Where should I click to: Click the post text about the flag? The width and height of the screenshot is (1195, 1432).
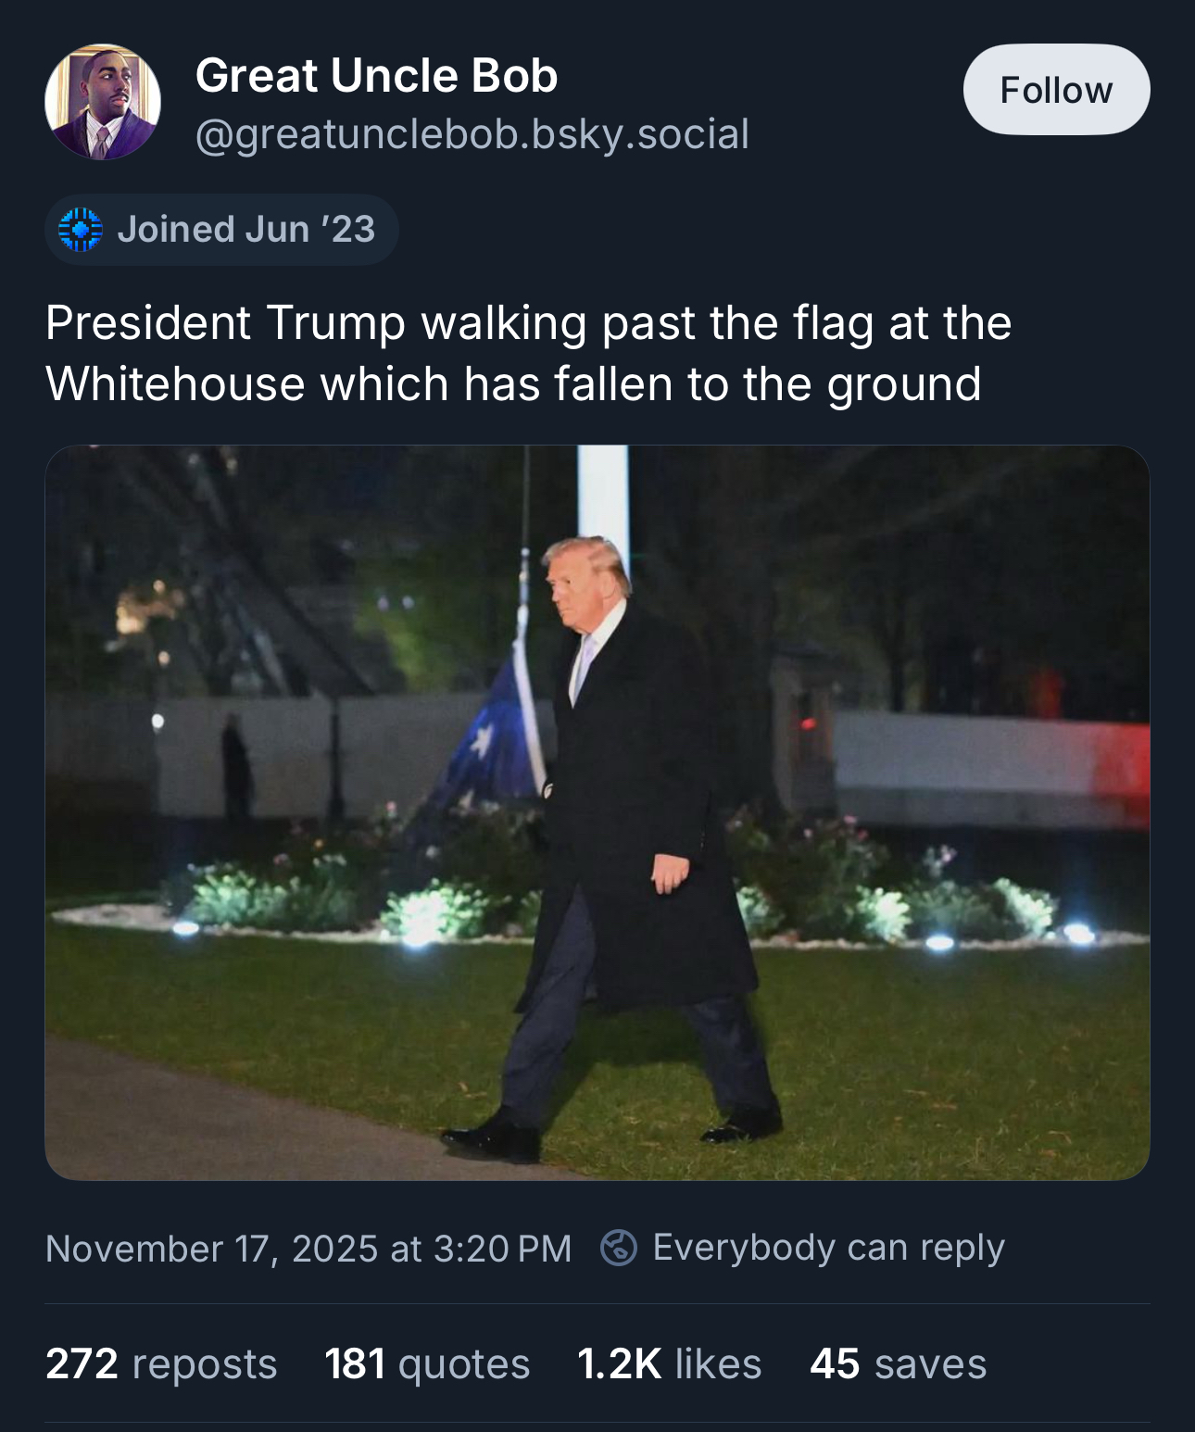click(528, 353)
